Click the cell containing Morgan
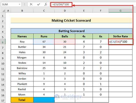Screen dimensions: 136x103 22,57
